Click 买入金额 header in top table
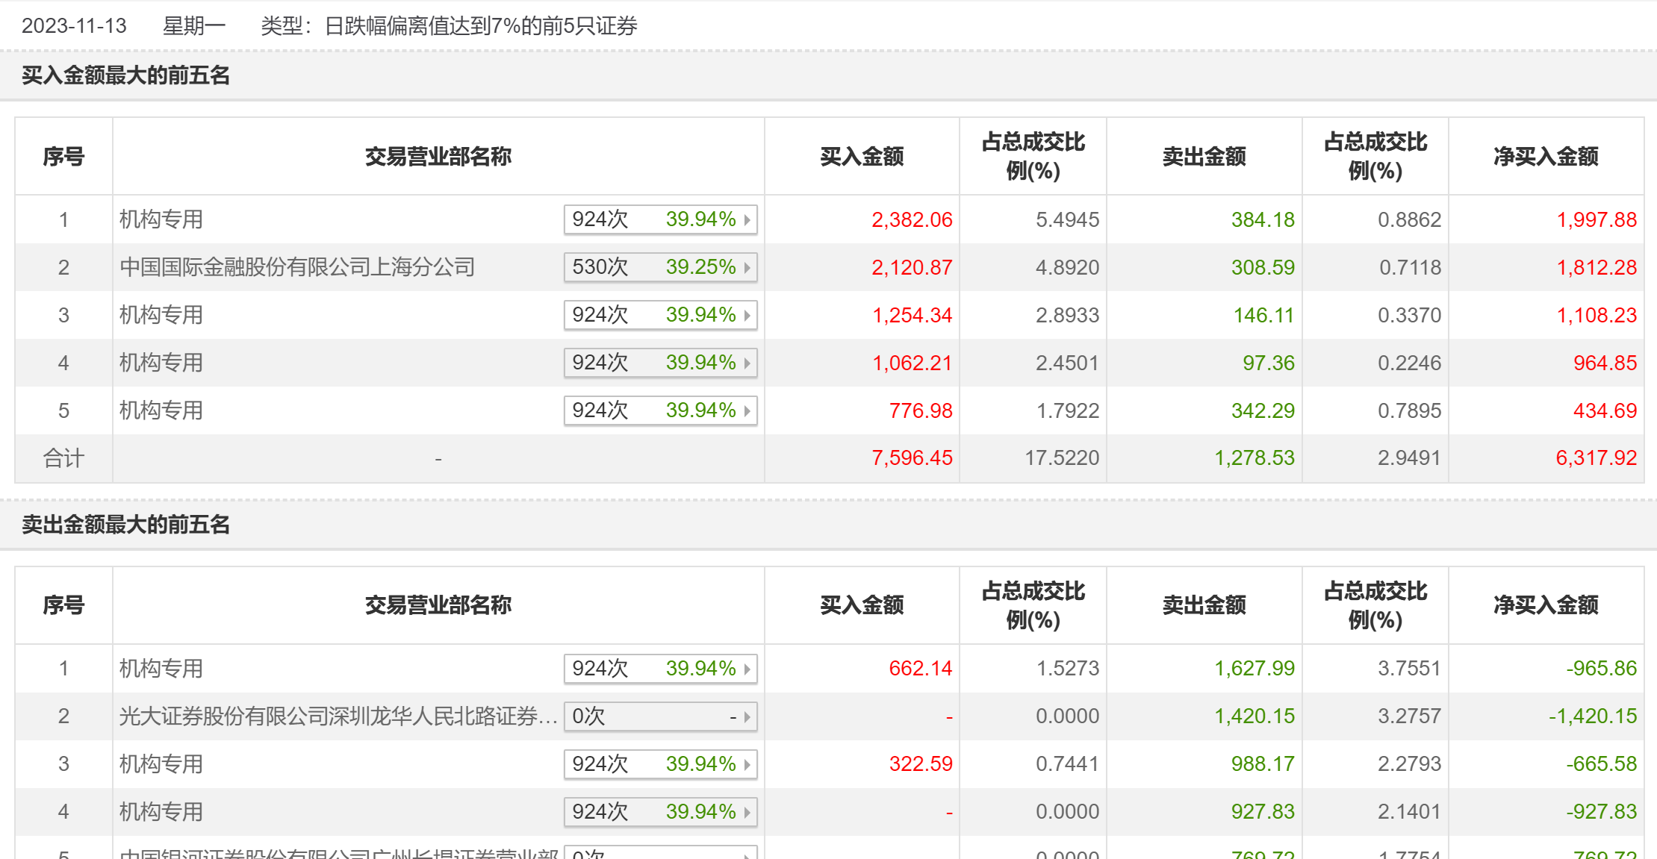This screenshot has width=1657, height=859. (x=862, y=157)
